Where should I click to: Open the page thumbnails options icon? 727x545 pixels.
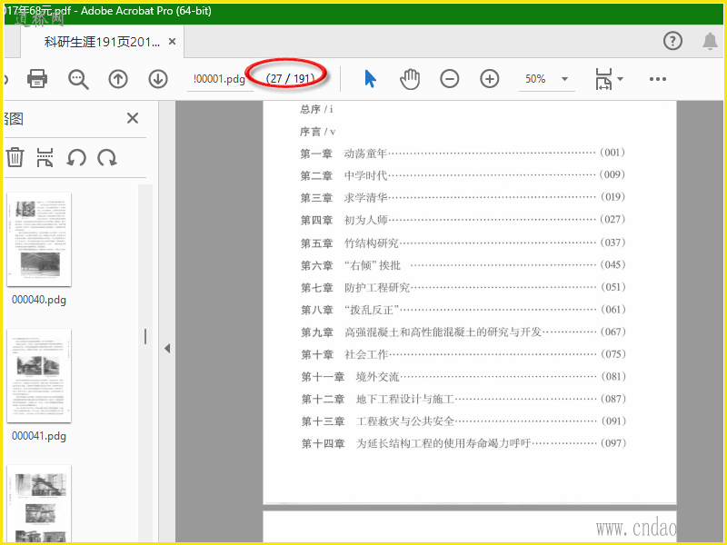(x=45, y=157)
